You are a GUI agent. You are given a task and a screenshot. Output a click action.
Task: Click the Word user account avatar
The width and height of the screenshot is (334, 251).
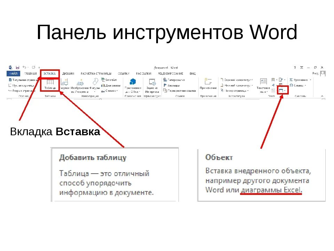323,73
